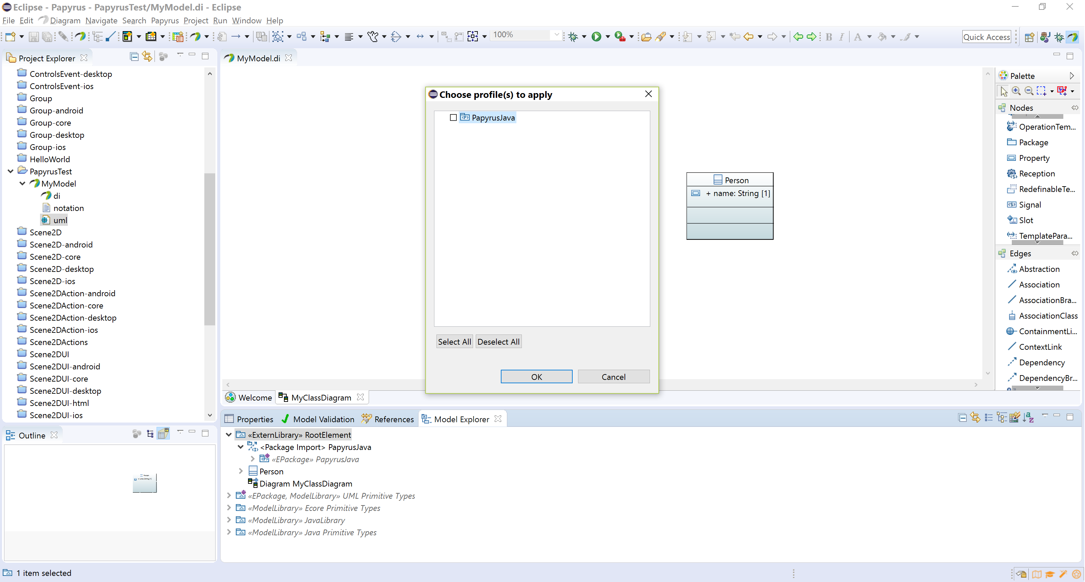The height and width of the screenshot is (582, 1085).
Task: Click the Open Type folder icon
Action: click(x=646, y=37)
